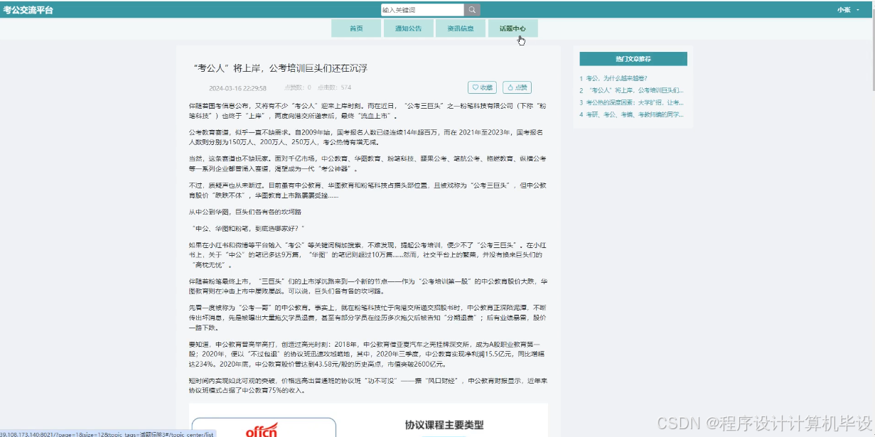
Task: Open the 通知公告 tab
Action: (408, 28)
